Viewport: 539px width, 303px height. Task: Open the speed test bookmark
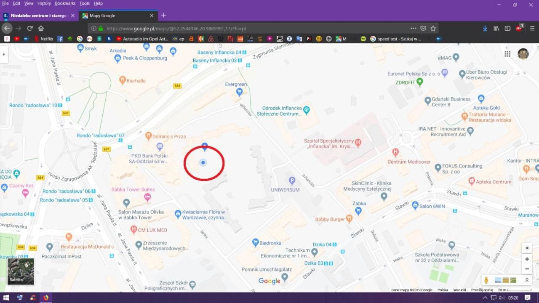[x=396, y=39]
